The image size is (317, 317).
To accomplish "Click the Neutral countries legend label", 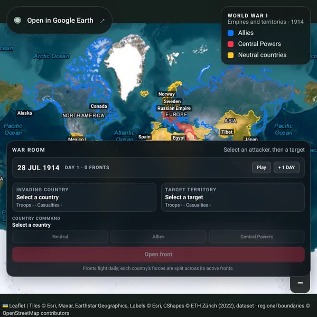I will [262, 55].
